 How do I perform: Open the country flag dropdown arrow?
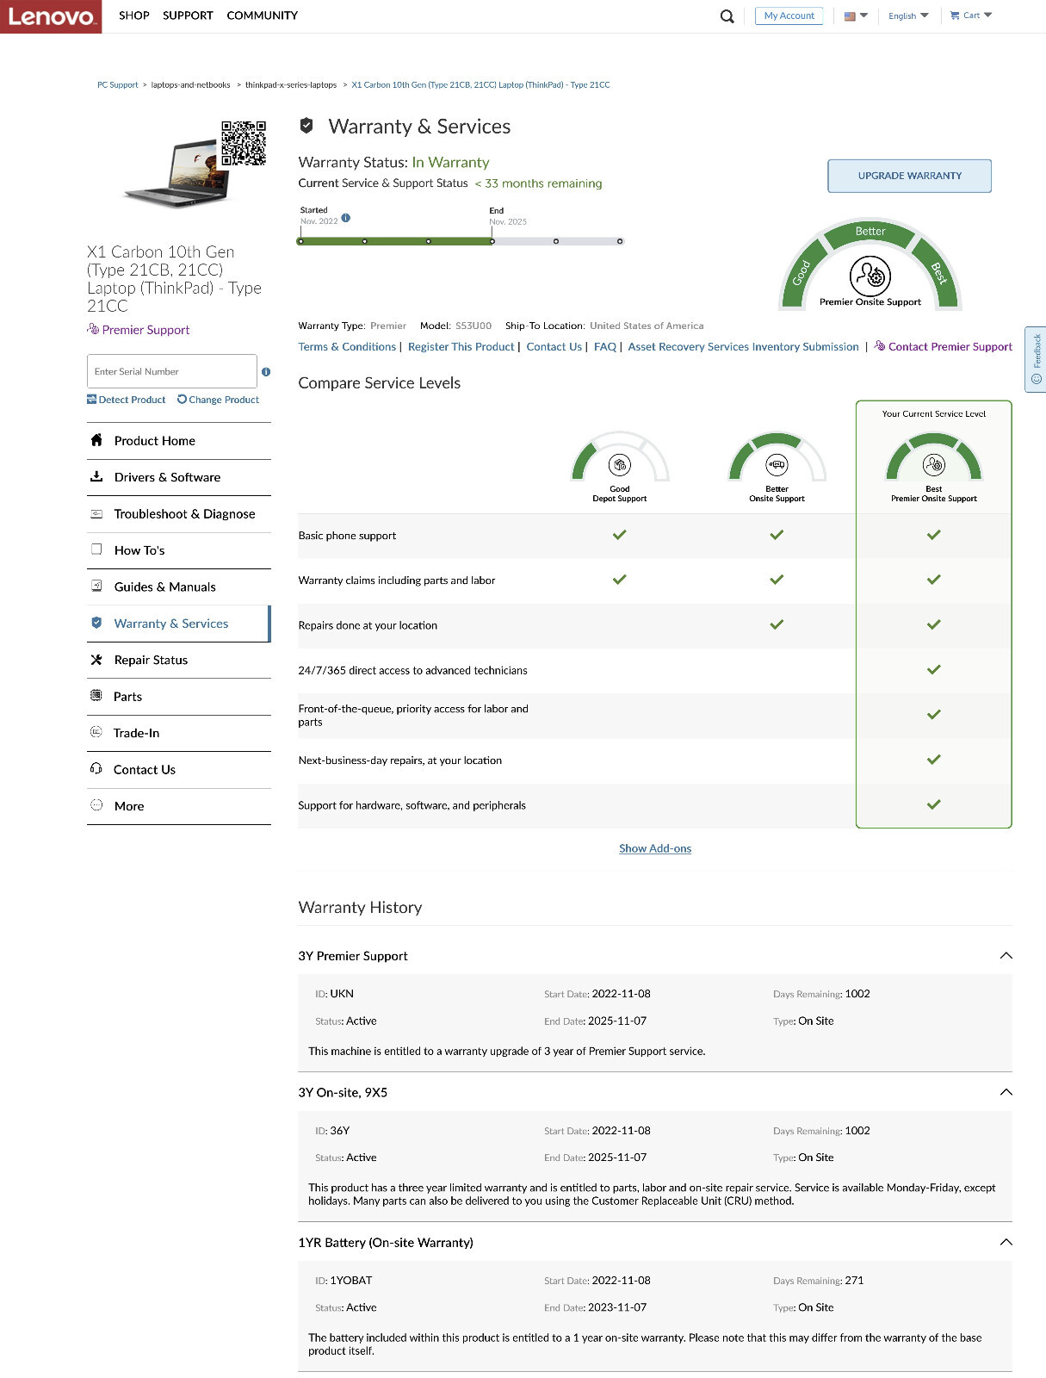tap(863, 16)
